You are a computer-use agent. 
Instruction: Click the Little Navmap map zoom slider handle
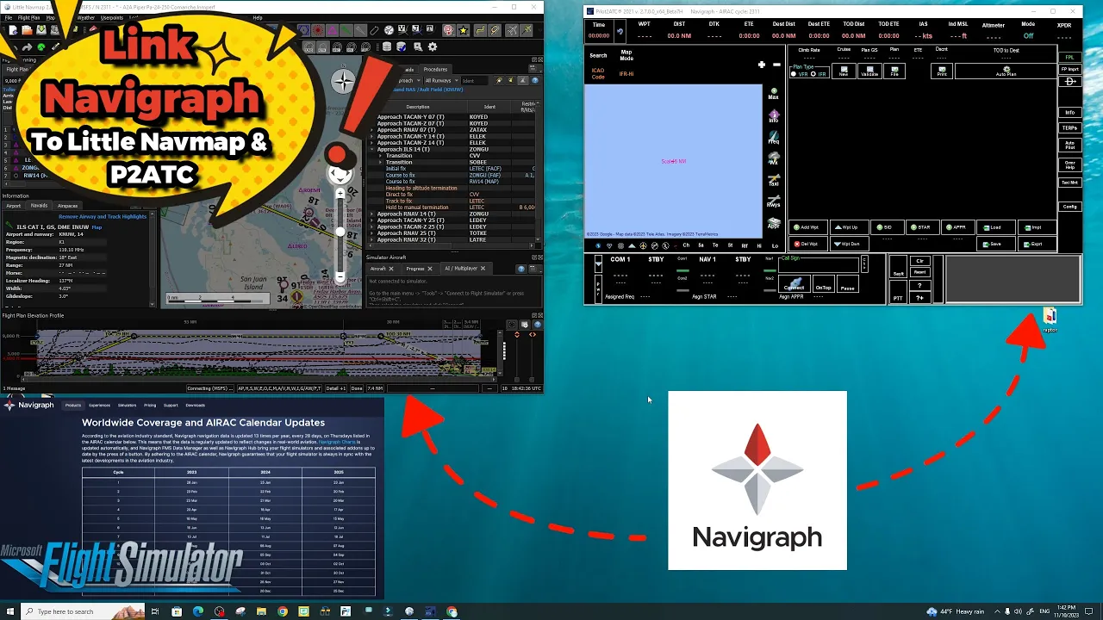[340, 232]
